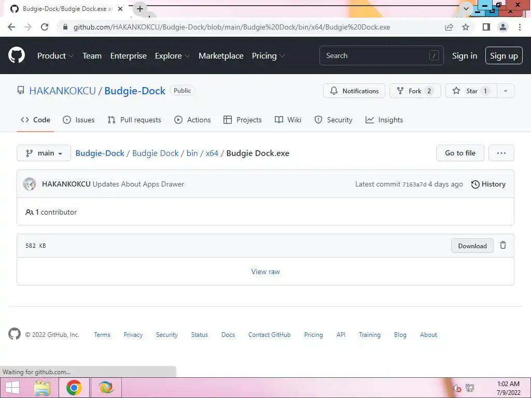Open the Updates About Apps Drawer commit message
The height and width of the screenshot is (398, 531).
pyautogui.click(x=138, y=184)
